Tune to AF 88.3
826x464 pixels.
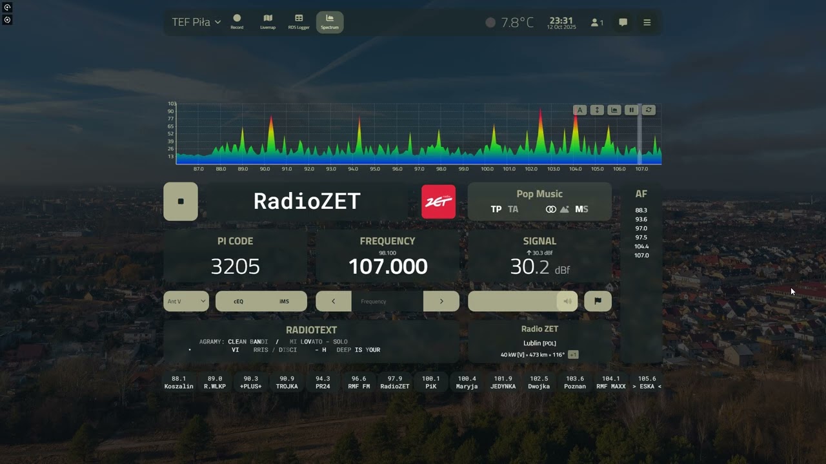pyautogui.click(x=641, y=210)
